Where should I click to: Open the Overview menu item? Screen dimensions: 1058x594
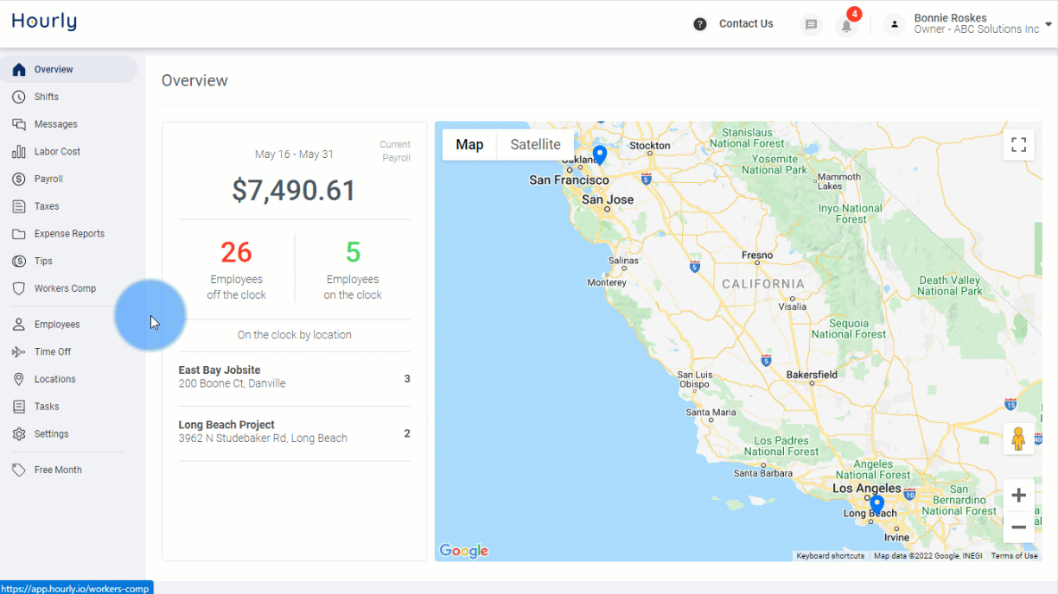point(69,69)
